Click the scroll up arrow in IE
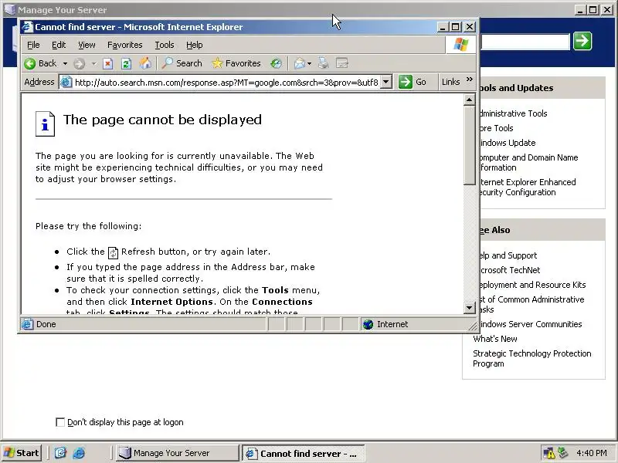This screenshot has width=618, height=463. pos(470,100)
